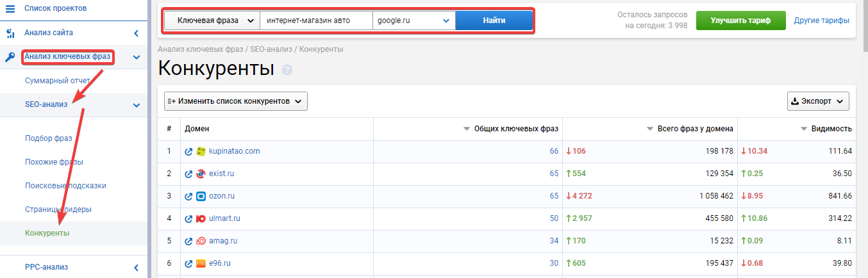Click the e96.ru favicon
This screenshot has width=868, height=278.
[201, 264]
